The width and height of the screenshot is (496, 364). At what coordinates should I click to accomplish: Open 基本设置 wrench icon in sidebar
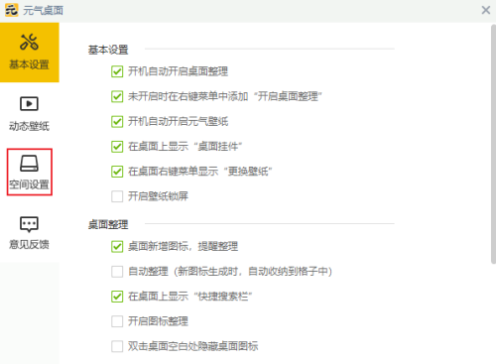click(29, 43)
